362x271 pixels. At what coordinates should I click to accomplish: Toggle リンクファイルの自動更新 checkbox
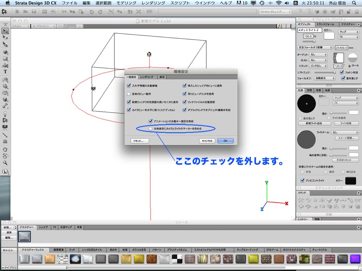[x=185, y=102]
